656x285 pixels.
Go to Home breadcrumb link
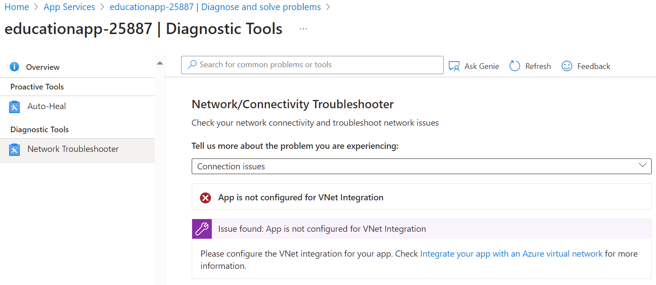pos(17,7)
